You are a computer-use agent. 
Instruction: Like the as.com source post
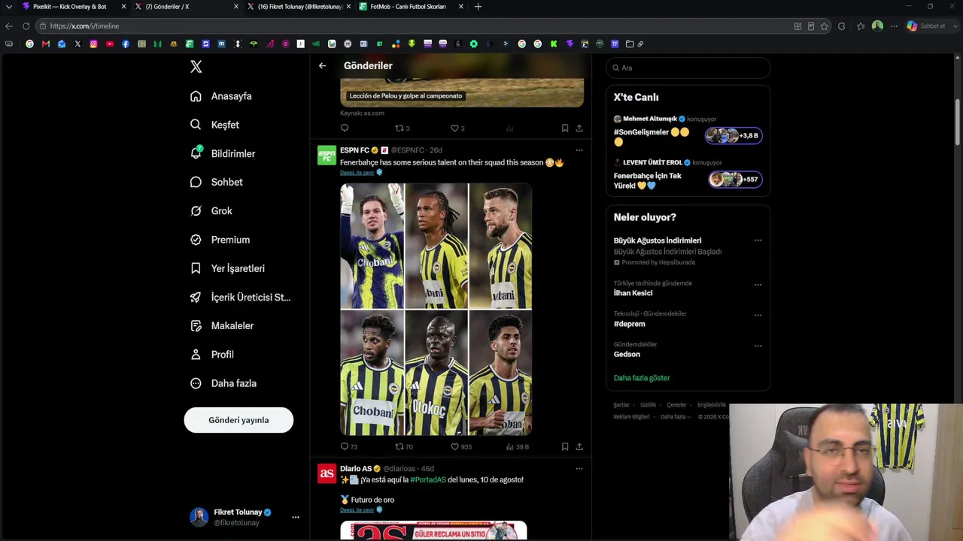click(457, 128)
